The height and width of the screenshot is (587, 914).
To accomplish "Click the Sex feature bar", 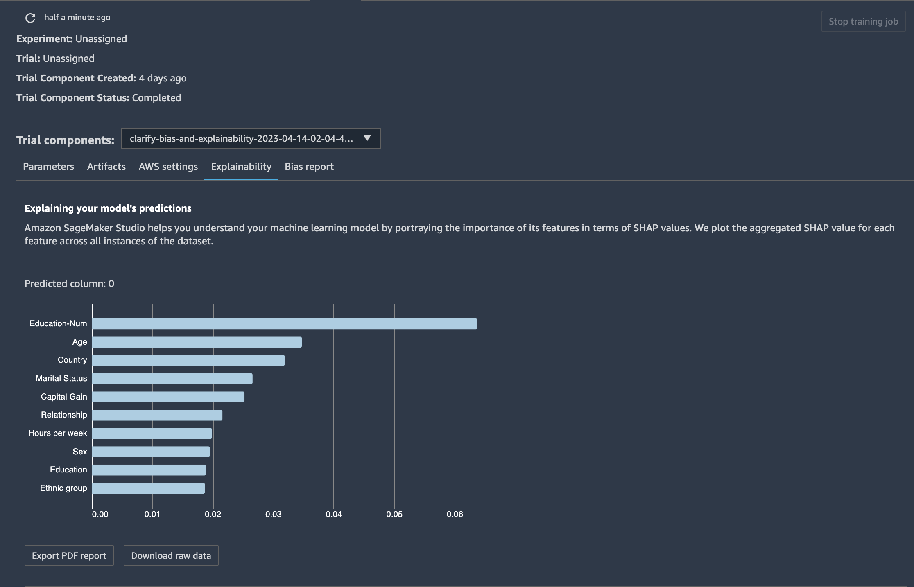I will (151, 452).
